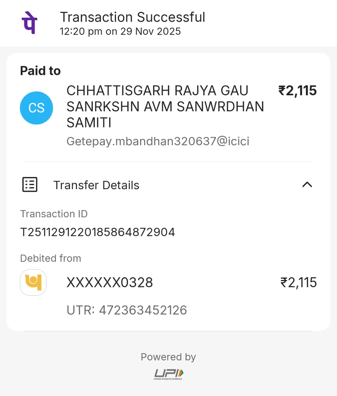
Task: Select the Transaction Successful title
Action: (x=133, y=17)
